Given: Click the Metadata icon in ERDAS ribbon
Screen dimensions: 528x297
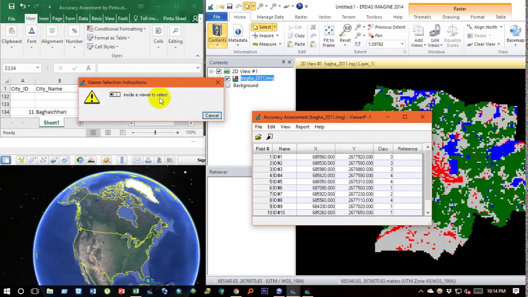Looking at the screenshot, I should tap(238, 35).
